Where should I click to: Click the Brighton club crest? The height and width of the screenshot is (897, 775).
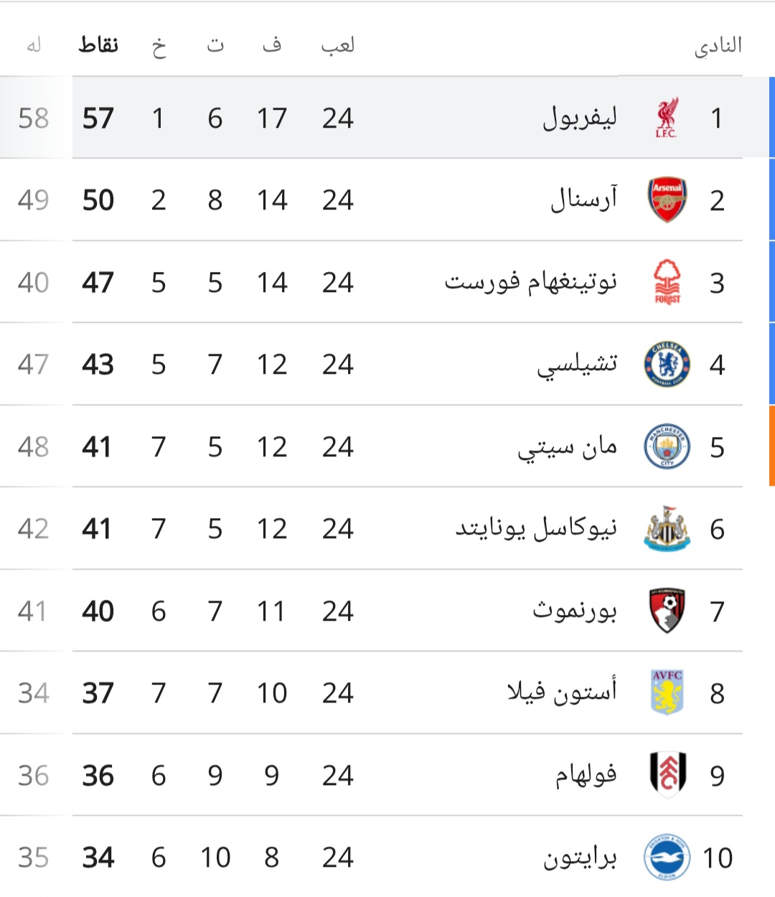(x=667, y=857)
